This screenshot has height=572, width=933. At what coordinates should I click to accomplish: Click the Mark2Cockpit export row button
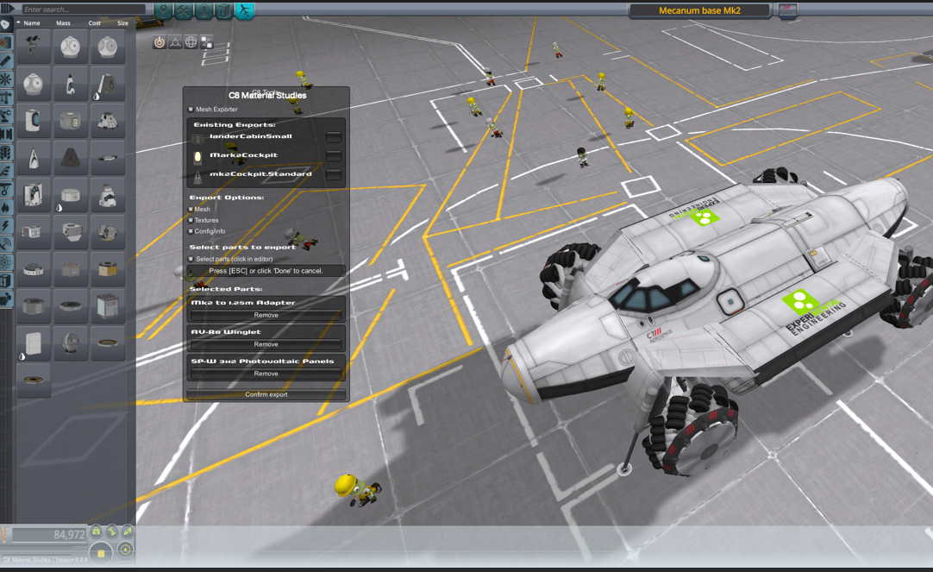pos(334,156)
